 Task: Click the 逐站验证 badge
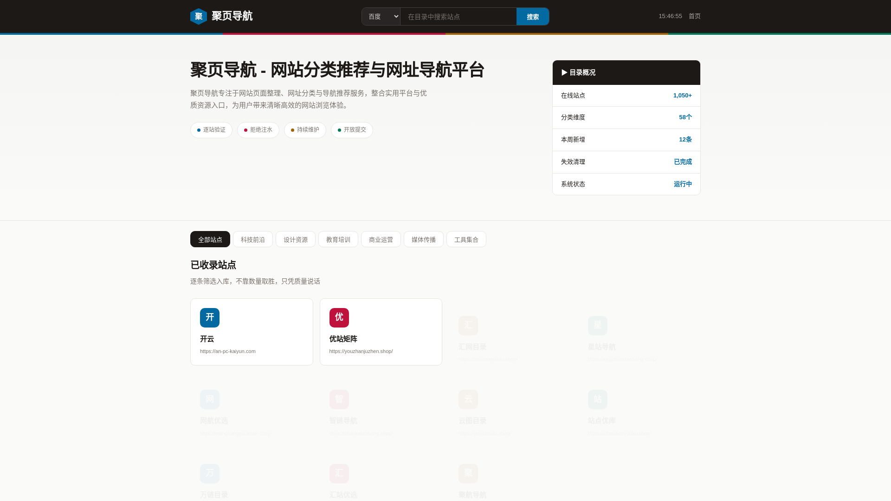pyautogui.click(x=211, y=130)
